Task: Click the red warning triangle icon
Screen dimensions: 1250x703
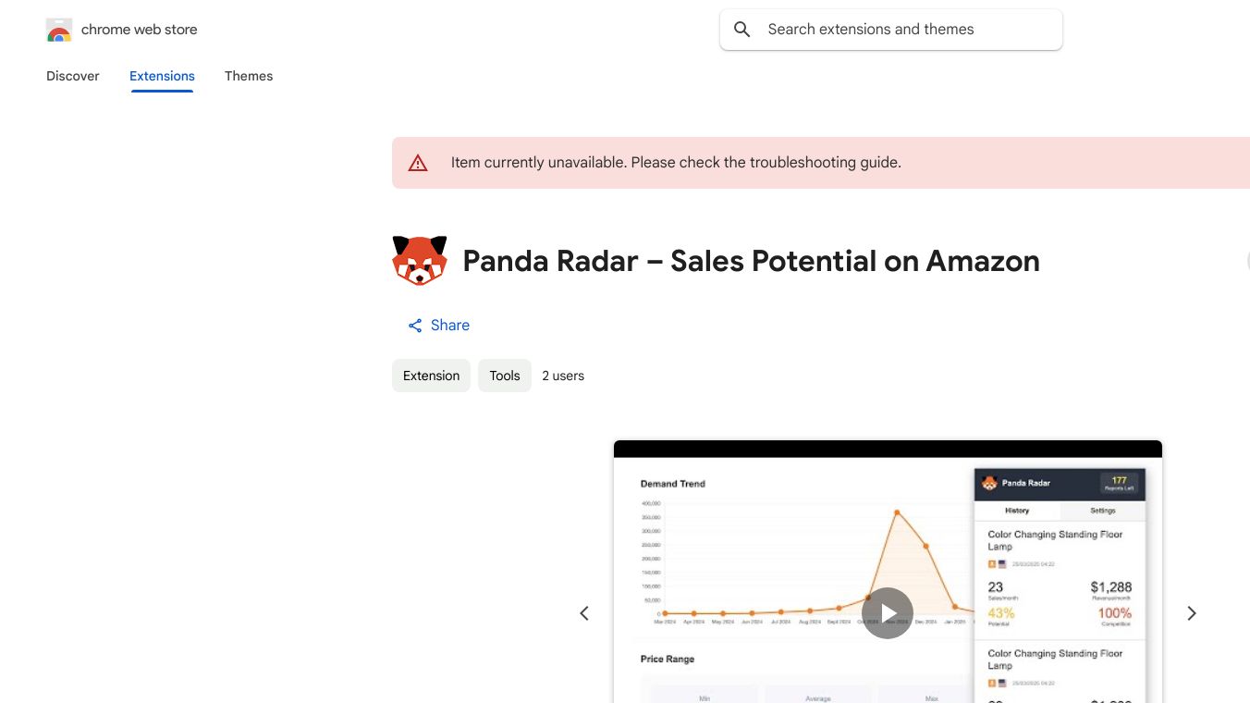Action: coord(418,163)
